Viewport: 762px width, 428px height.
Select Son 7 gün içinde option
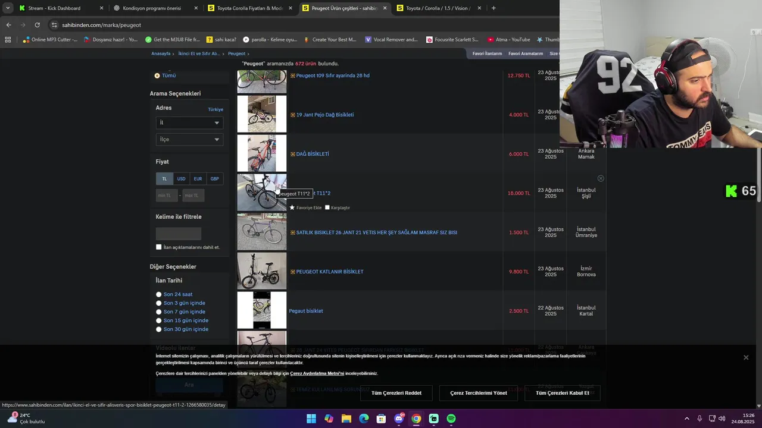(159, 311)
